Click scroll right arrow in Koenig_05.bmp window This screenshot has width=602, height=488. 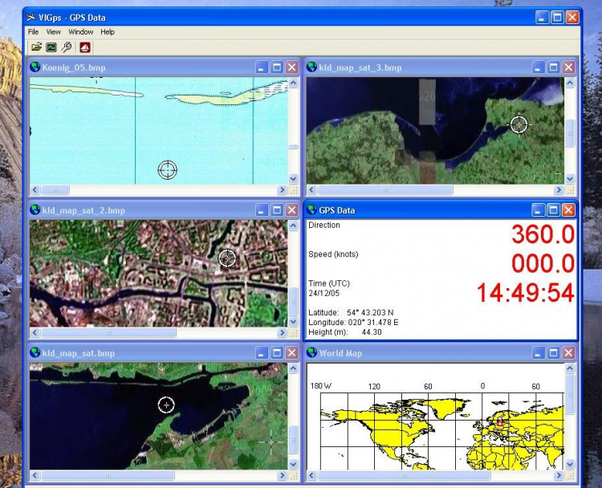pos(282,190)
